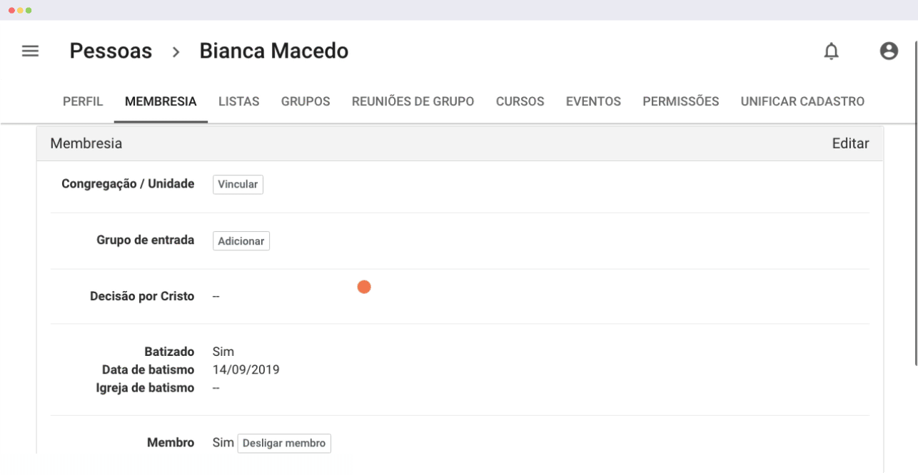Go back to the Pessoas breadcrumb
The height and width of the screenshot is (475, 918).
click(x=111, y=51)
